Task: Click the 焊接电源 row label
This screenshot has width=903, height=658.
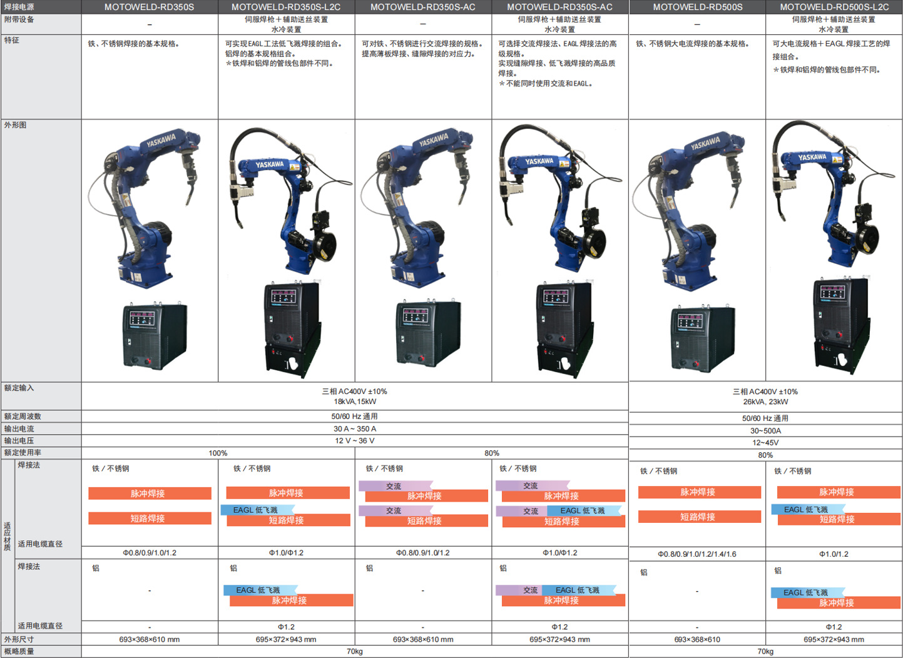Action: pos(19,7)
